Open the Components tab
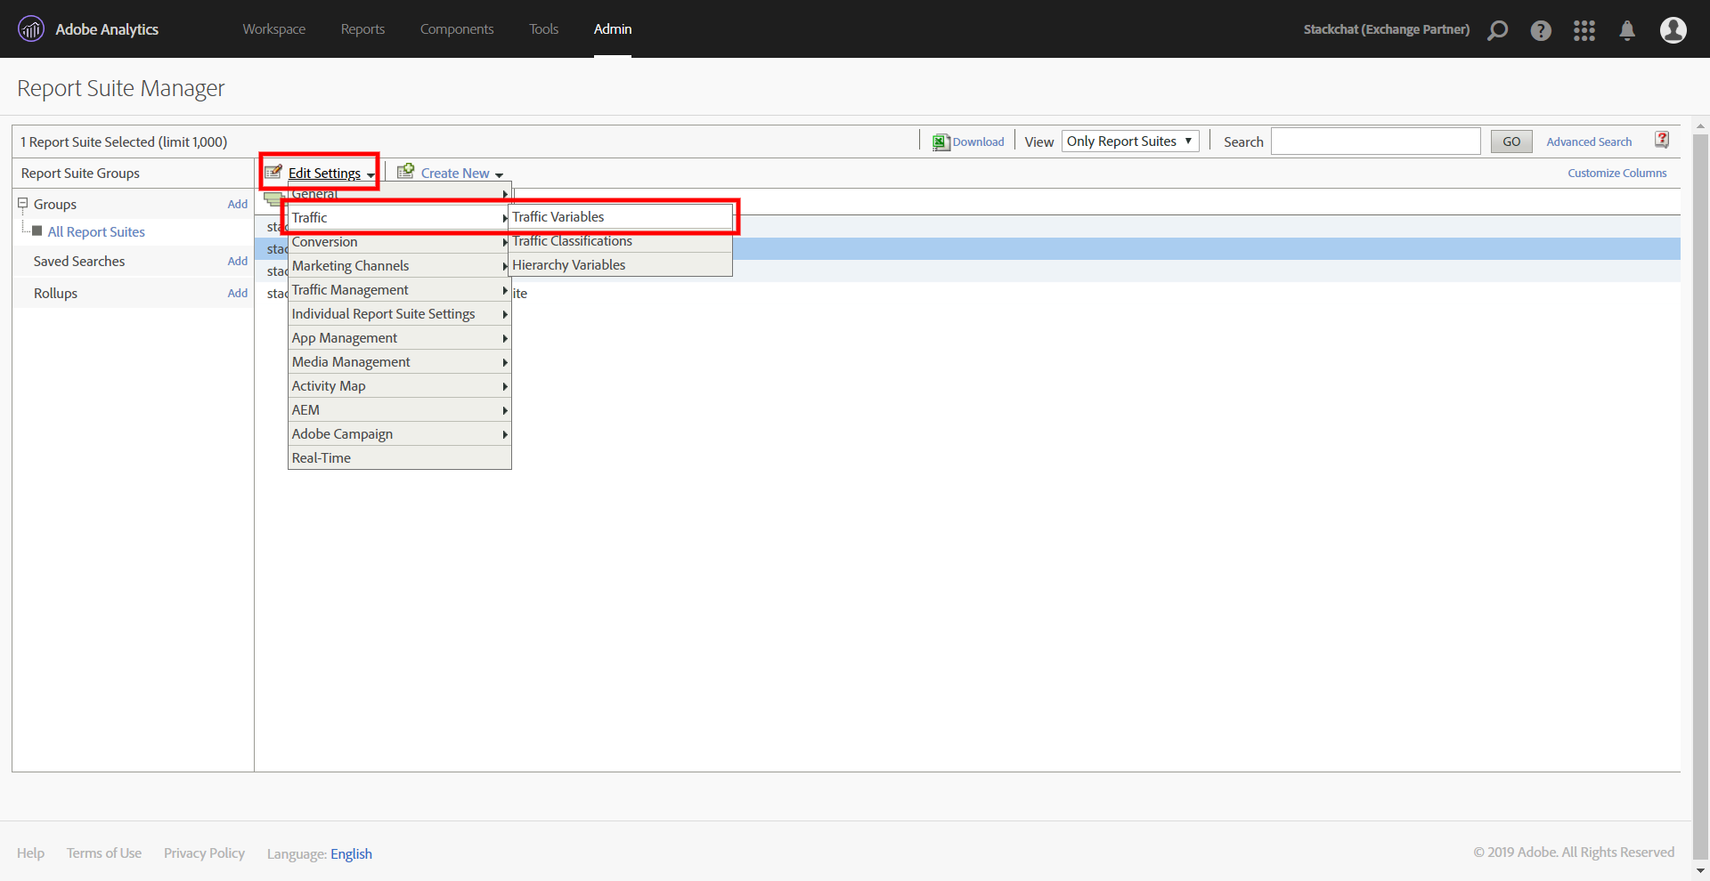The width and height of the screenshot is (1710, 881). [457, 29]
